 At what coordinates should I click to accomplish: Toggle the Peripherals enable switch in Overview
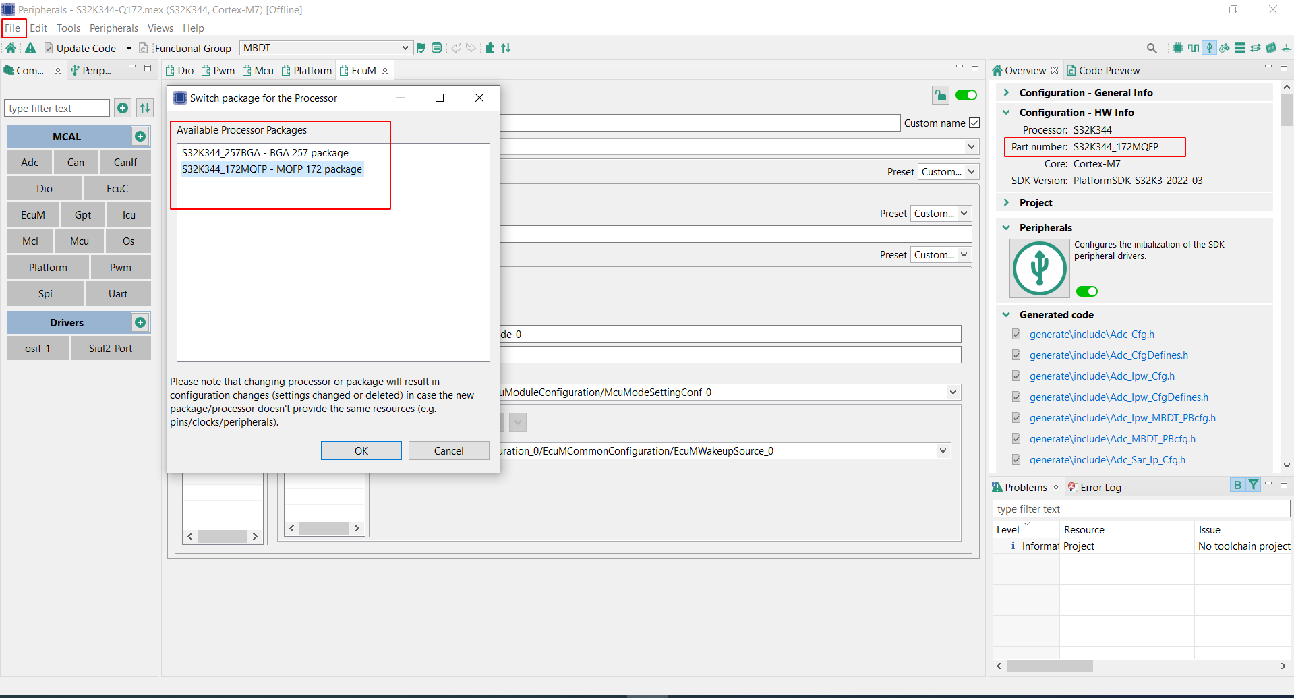point(1086,291)
